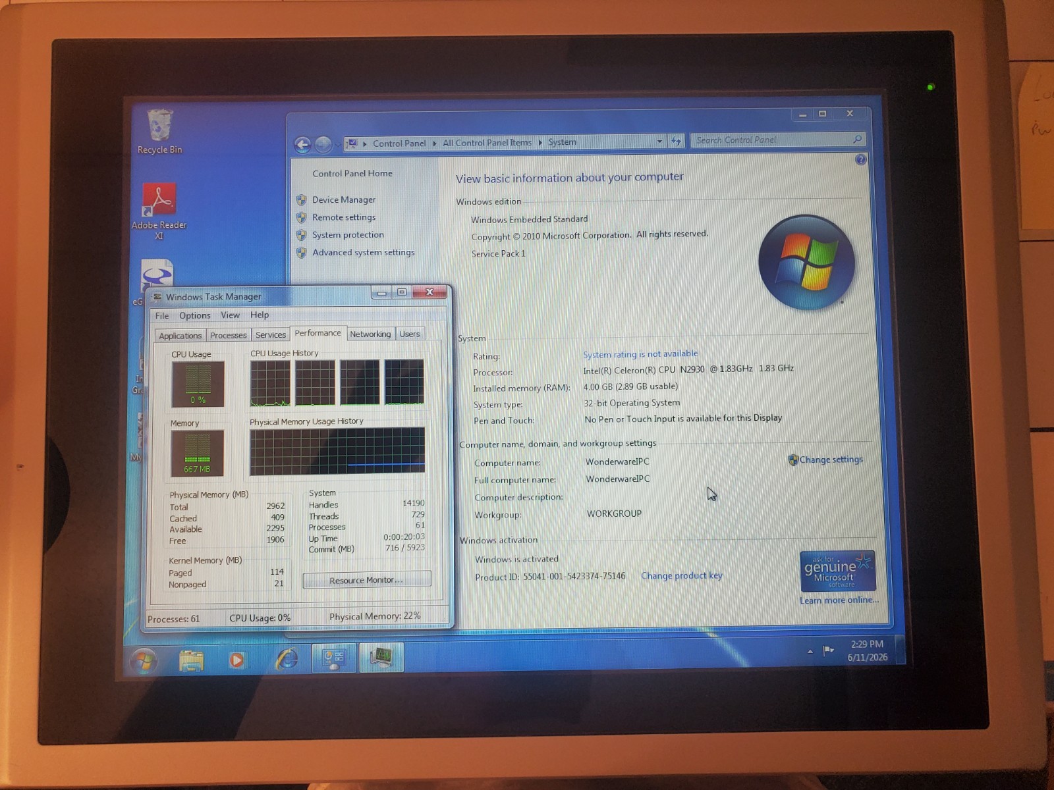Go back in the Control Panel window
1054x790 pixels.
pos(302,144)
